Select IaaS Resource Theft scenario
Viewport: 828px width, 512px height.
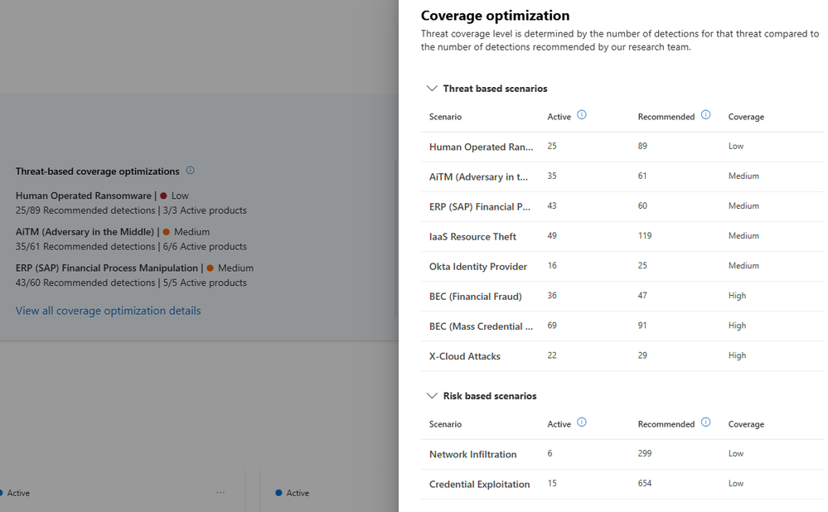coord(472,237)
